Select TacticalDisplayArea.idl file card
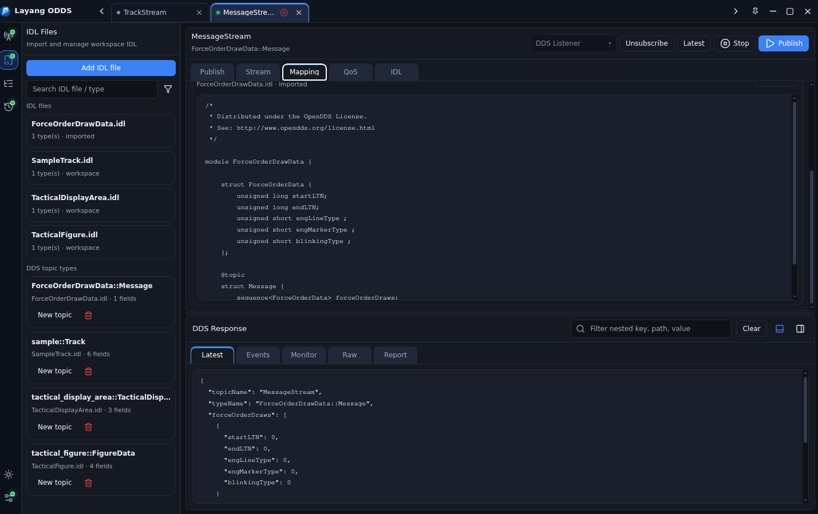The height and width of the screenshot is (514, 818). [x=101, y=205]
